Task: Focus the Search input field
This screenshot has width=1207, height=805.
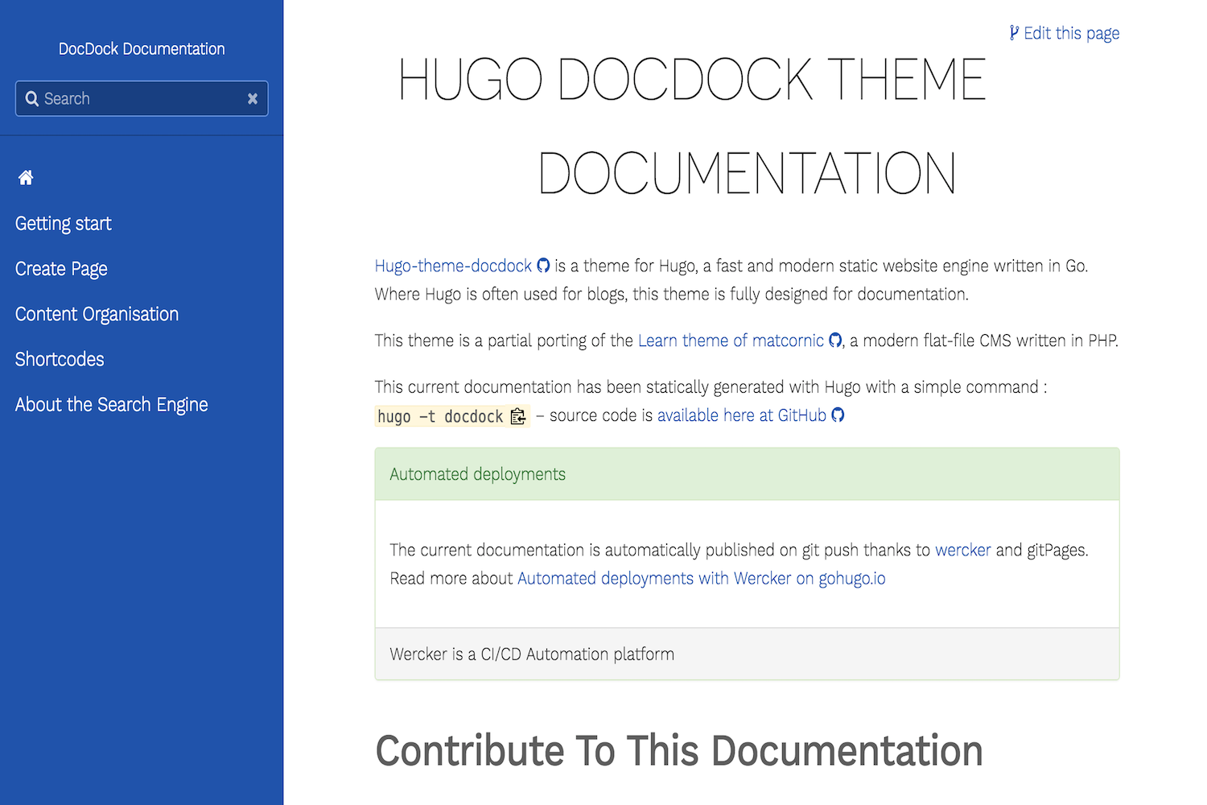Action: tap(142, 99)
